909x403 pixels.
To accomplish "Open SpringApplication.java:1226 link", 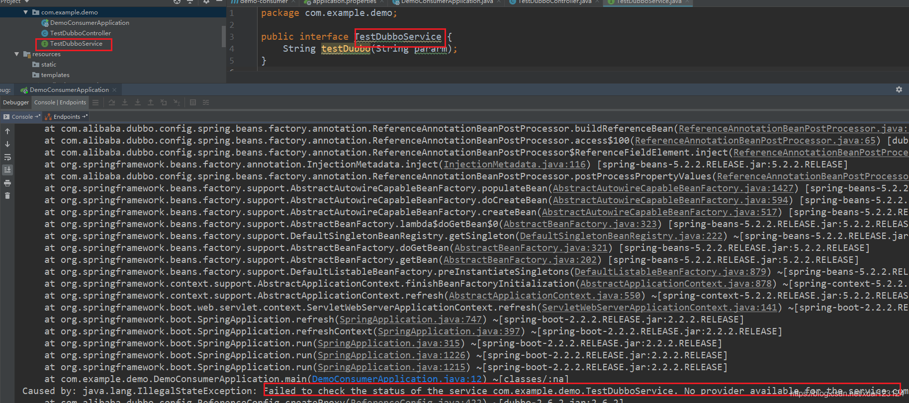I will pyautogui.click(x=392, y=355).
